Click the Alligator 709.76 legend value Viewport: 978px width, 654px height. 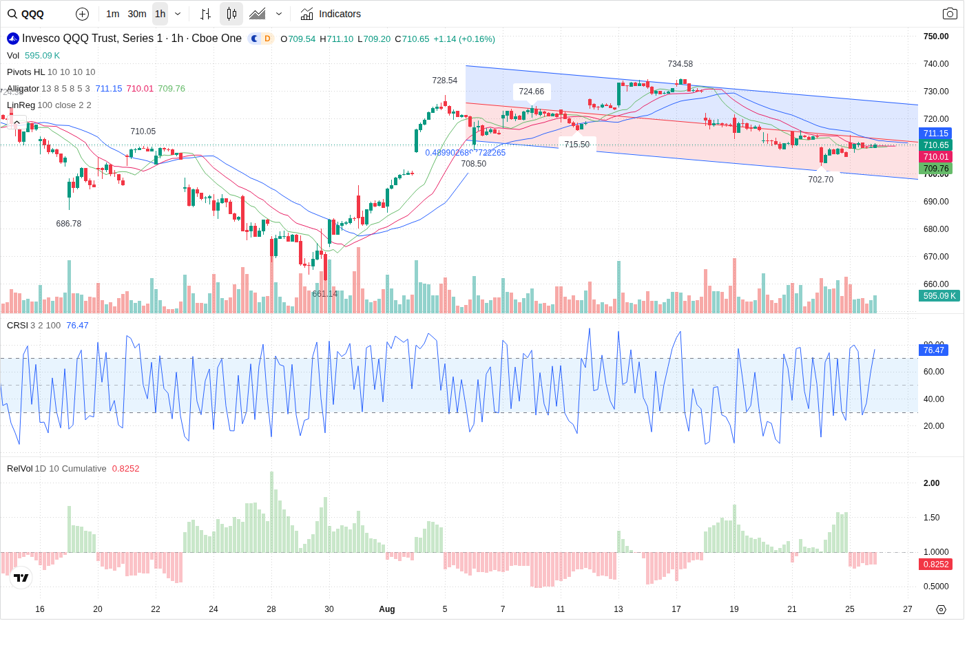pyautogui.click(x=171, y=89)
